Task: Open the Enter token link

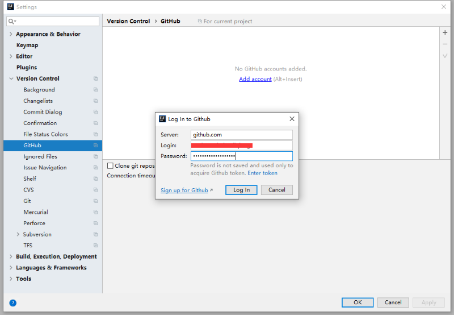Action: (x=262, y=173)
